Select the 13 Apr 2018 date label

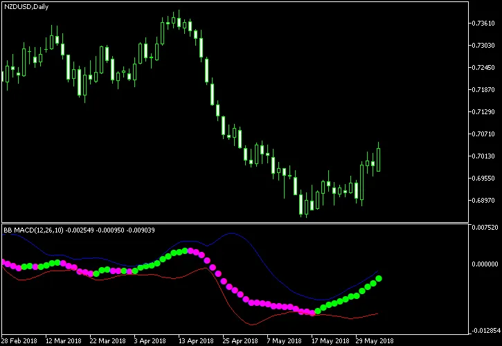[196, 340]
